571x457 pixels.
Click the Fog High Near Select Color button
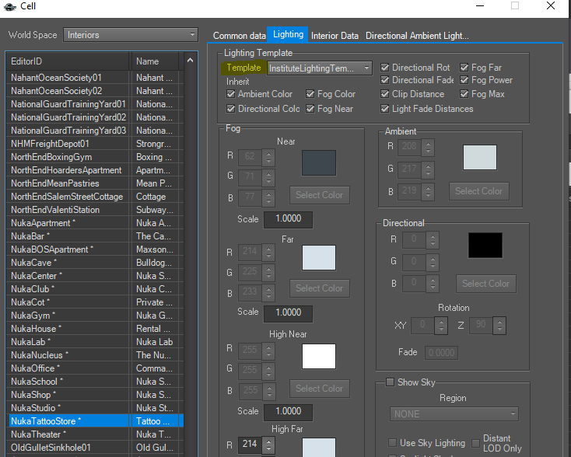(320, 389)
